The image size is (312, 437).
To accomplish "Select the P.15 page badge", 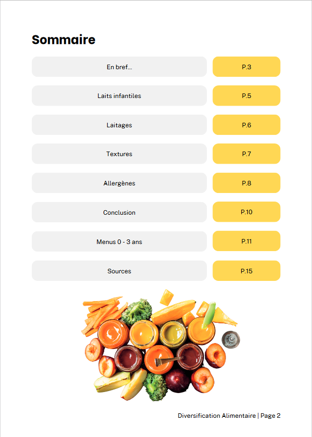I will coord(246,271).
